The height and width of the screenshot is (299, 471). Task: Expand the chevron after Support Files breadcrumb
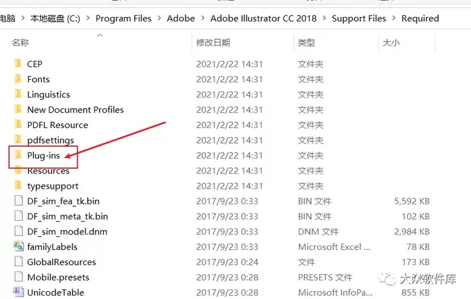pyautogui.click(x=394, y=18)
